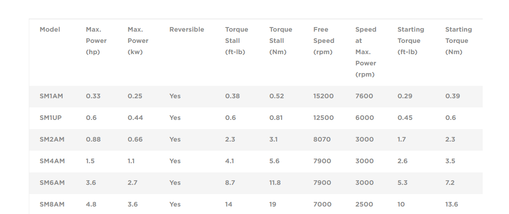
Task: Click the SM6AM model row label
Action: coord(52,183)
